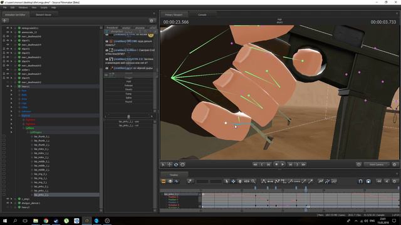Open File Explorer from the taskbar
Screen dimensions: 401x225
coord(36,221)
